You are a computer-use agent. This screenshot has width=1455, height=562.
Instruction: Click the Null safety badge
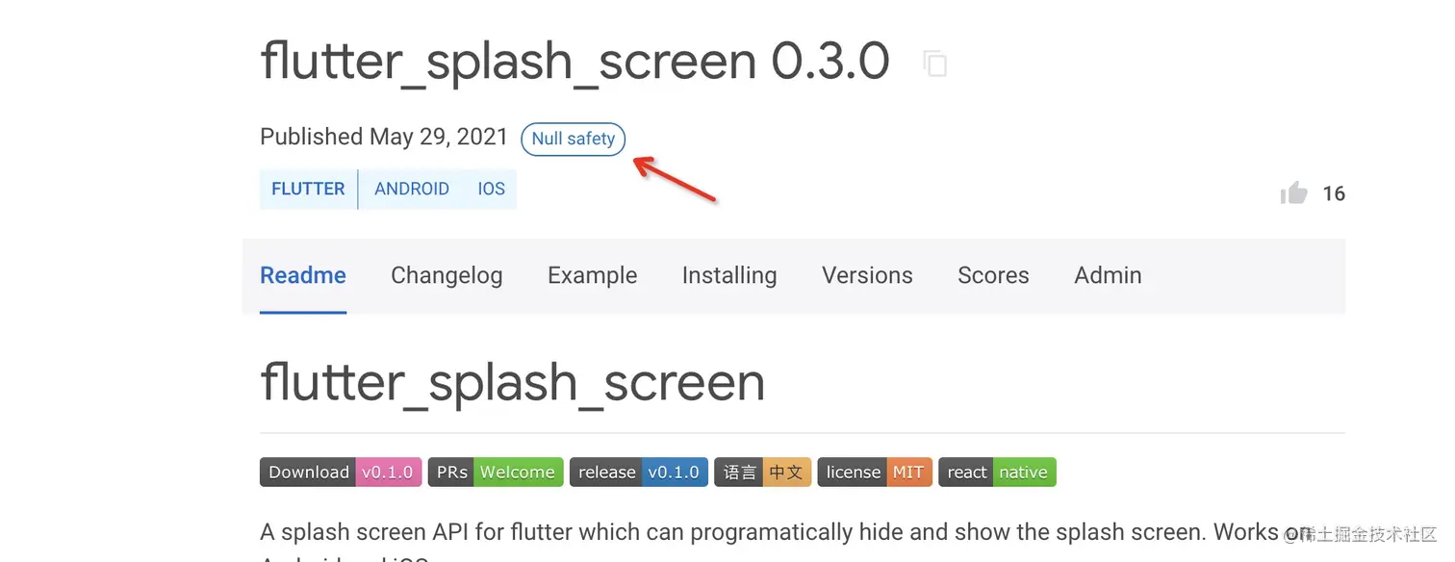coord(573,139)
